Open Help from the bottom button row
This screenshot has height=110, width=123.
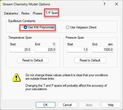pos(111,105)
